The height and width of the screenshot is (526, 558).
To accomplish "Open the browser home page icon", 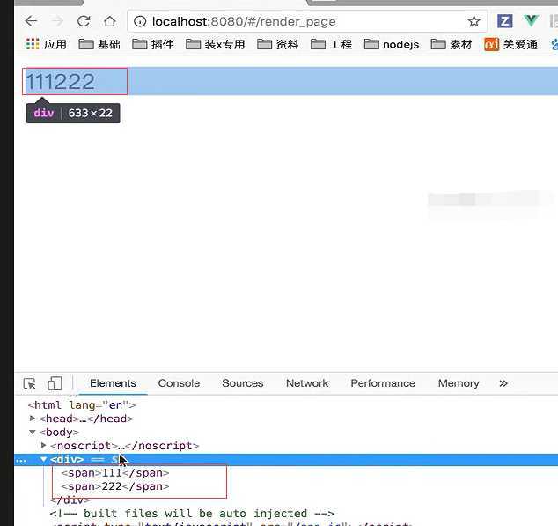I will (110, 21).
